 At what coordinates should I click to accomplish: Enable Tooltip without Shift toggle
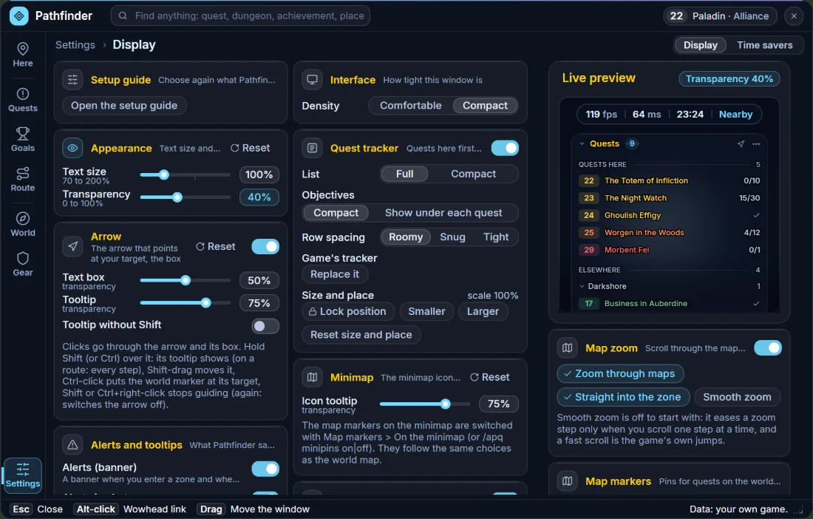pyautogui.click(x=265, y=326)
